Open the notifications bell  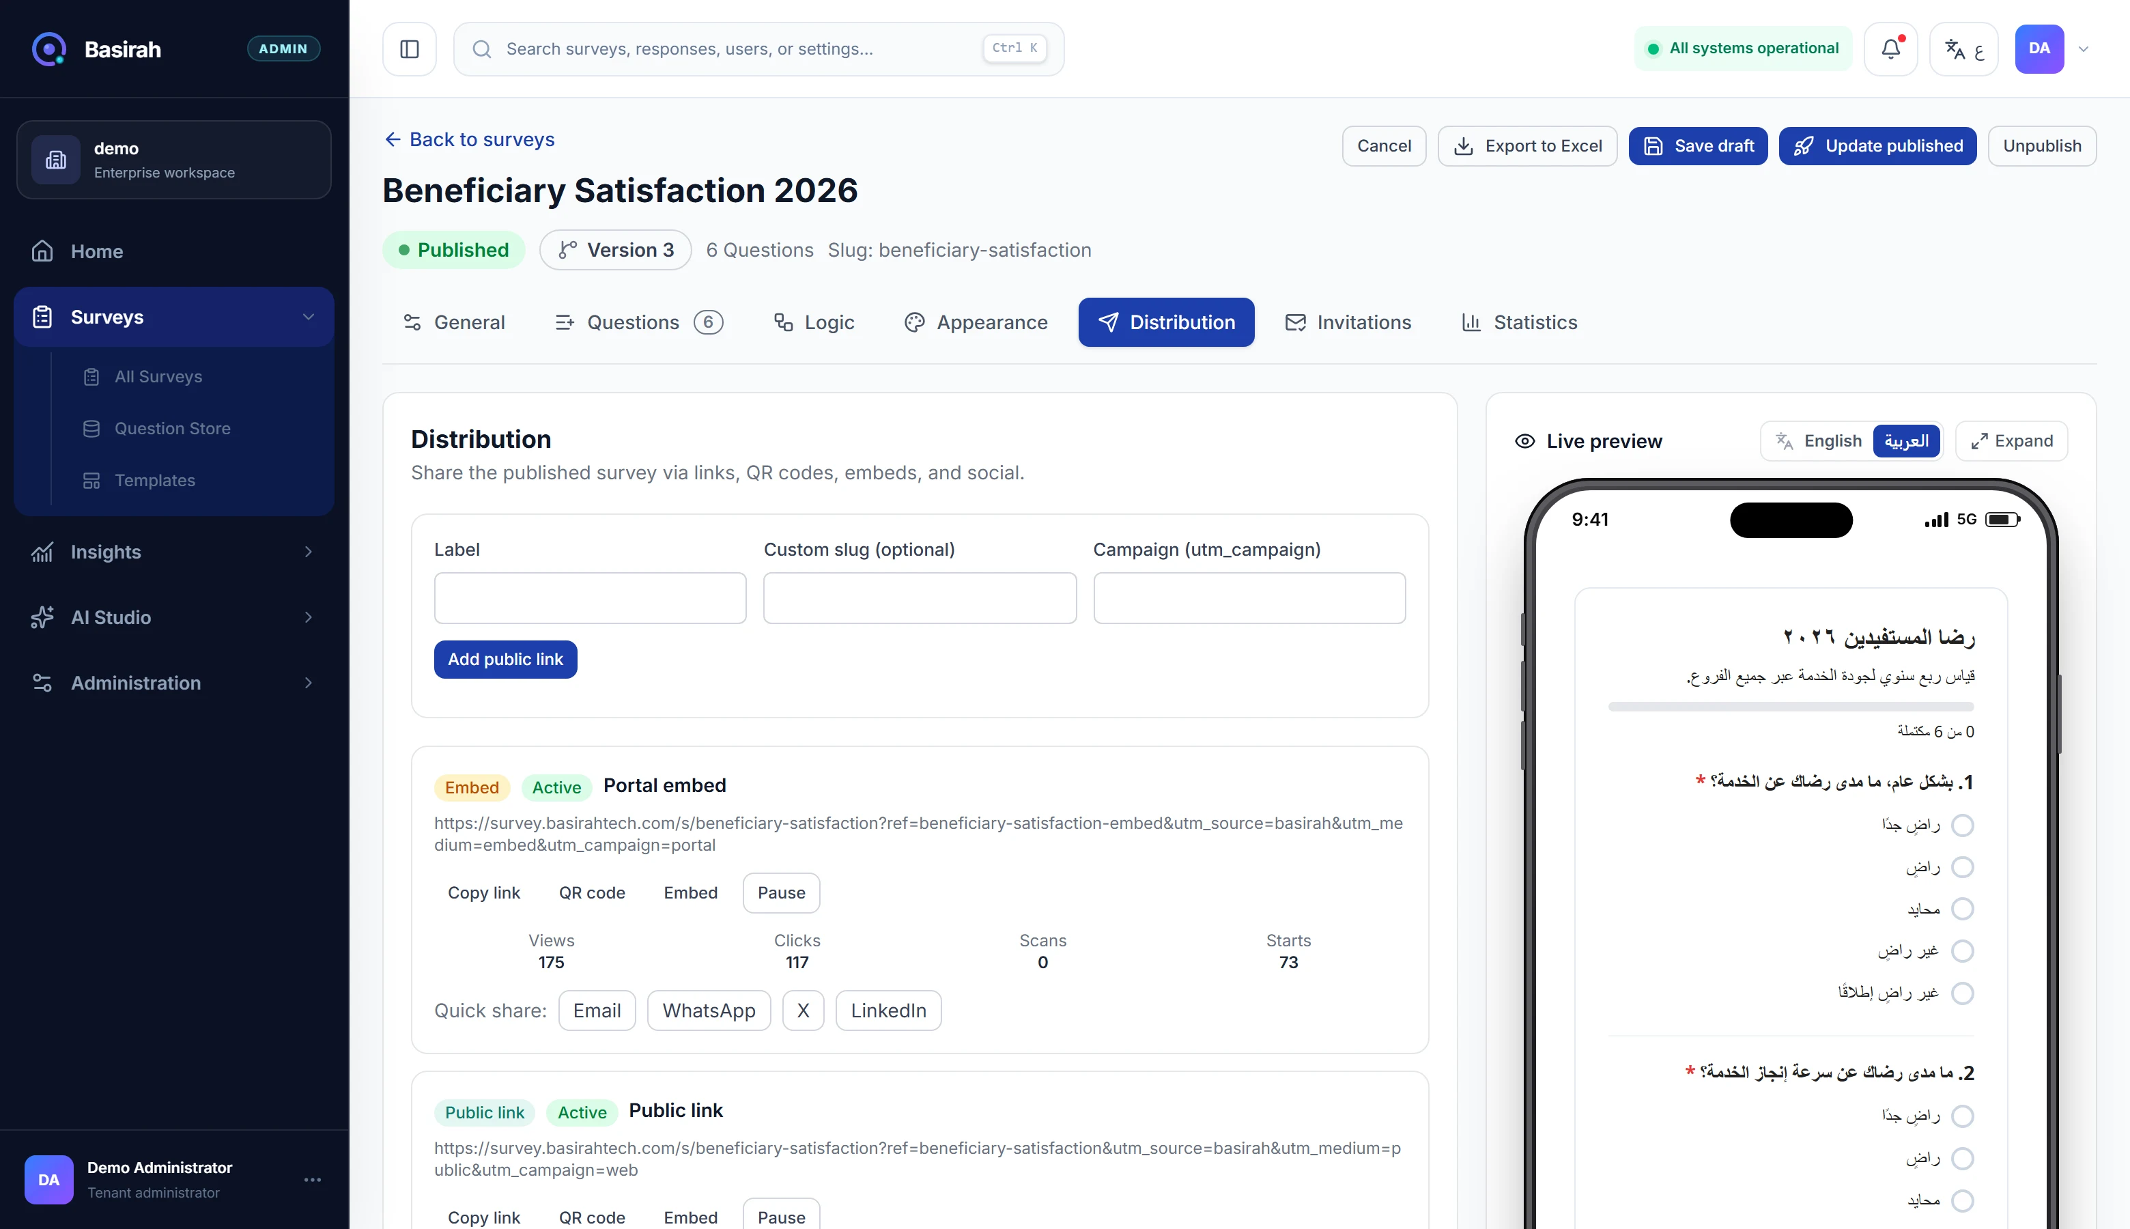(x=1890, y=49)
